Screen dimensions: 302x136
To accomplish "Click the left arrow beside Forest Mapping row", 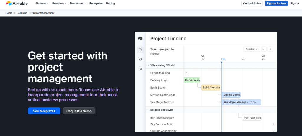I will 186,73.
